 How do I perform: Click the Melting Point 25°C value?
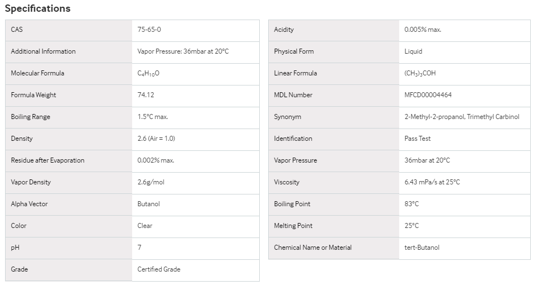[x=412, y=226]
